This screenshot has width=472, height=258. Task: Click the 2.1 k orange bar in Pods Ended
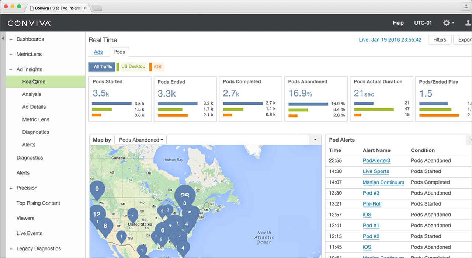(173, 115)
